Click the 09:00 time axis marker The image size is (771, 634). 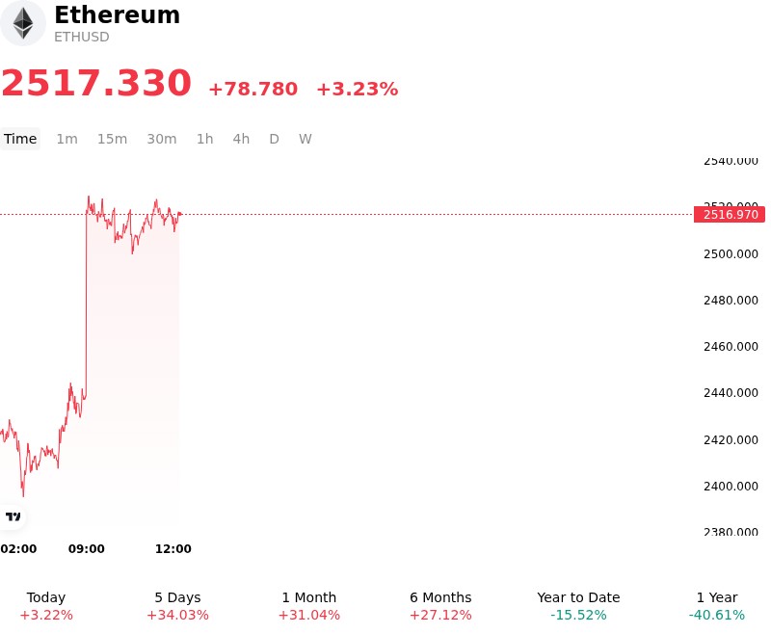click(87, 548)
